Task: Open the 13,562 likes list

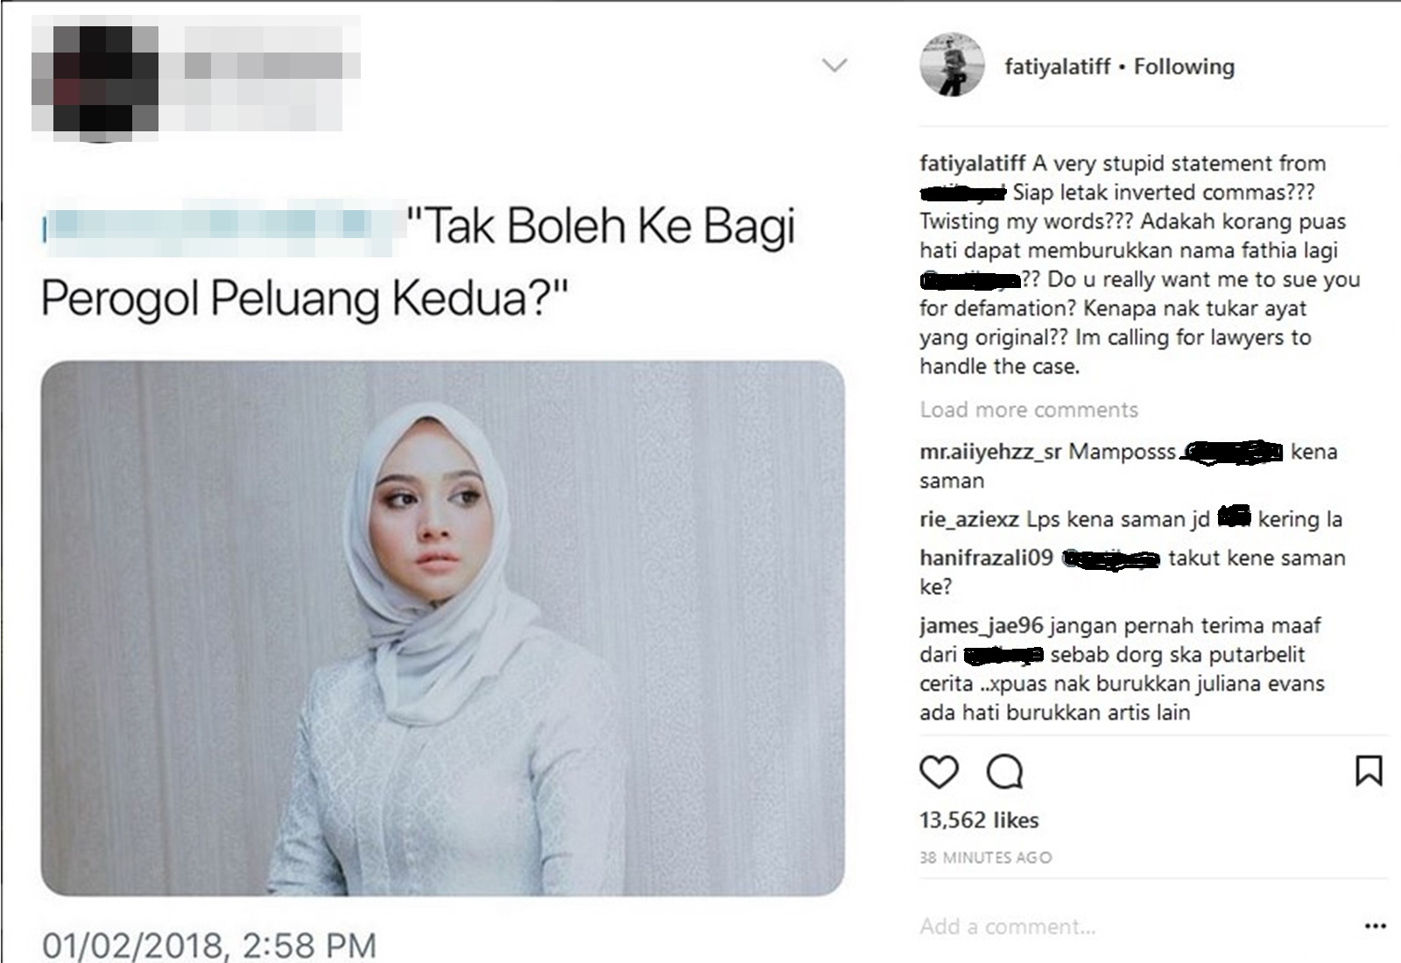Action: (x=979, y=820)
